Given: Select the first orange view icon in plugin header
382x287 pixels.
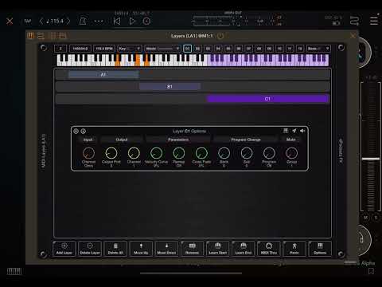Looking at the screenshot, I should (x=30, y=36).
